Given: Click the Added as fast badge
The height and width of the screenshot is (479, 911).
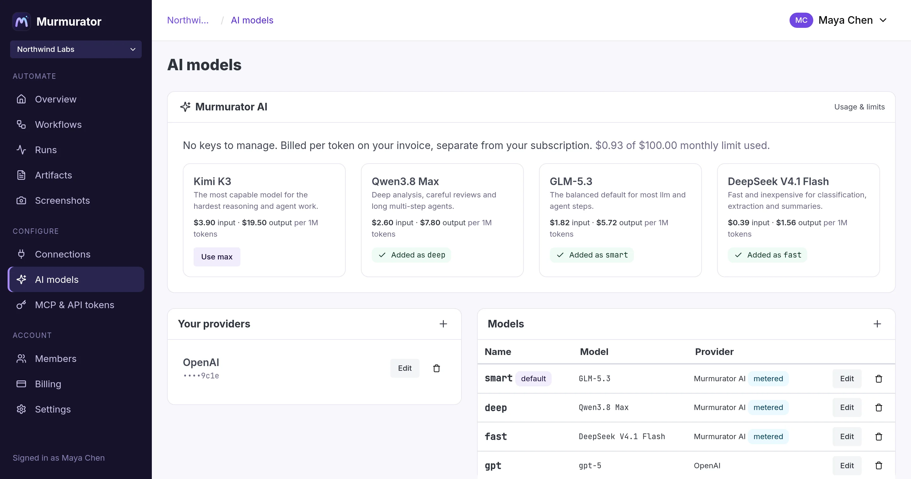Looking at the screenshot, I should [767, 255].
